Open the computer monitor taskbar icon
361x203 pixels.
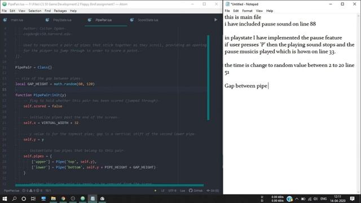pos(43,198)
